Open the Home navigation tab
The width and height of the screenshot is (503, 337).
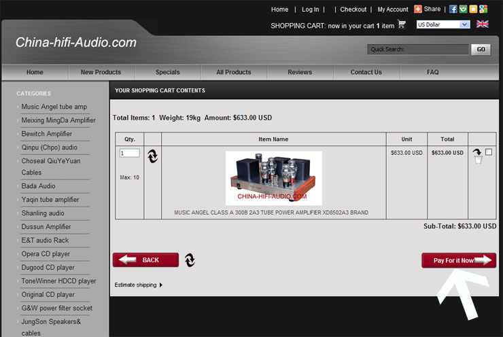click(35, 72)
